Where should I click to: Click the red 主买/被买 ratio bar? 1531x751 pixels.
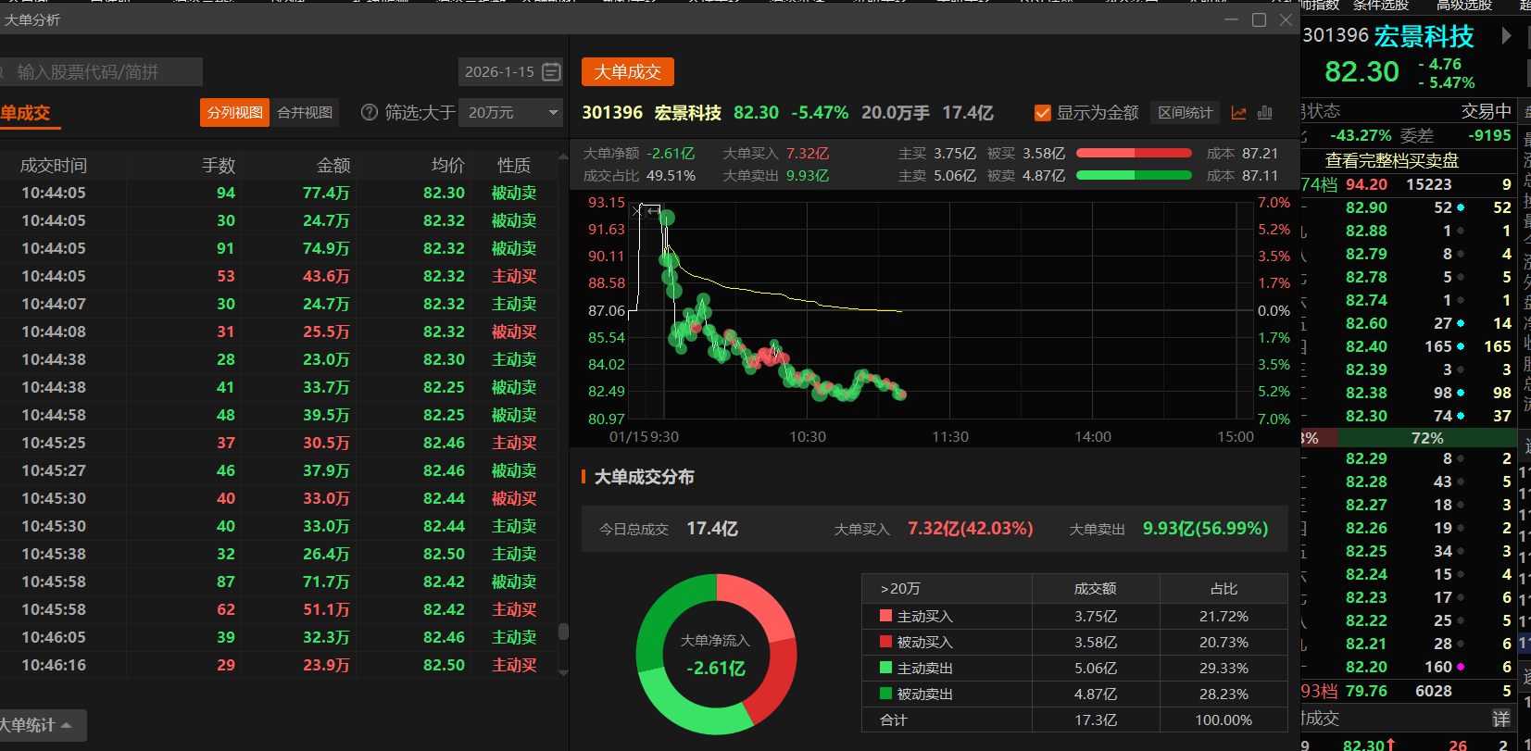[1134, 153]
